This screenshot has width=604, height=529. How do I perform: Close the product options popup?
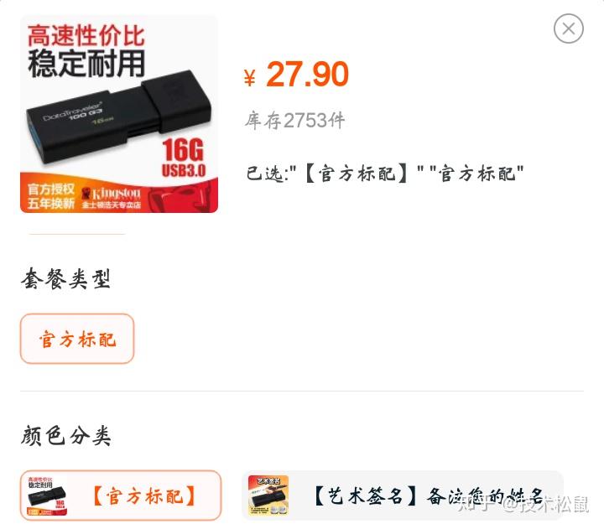pos(569,29)
